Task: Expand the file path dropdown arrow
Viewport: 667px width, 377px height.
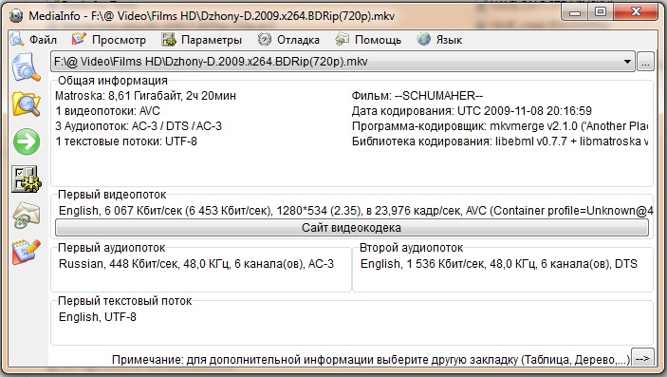Action: (x=627, y=62)
